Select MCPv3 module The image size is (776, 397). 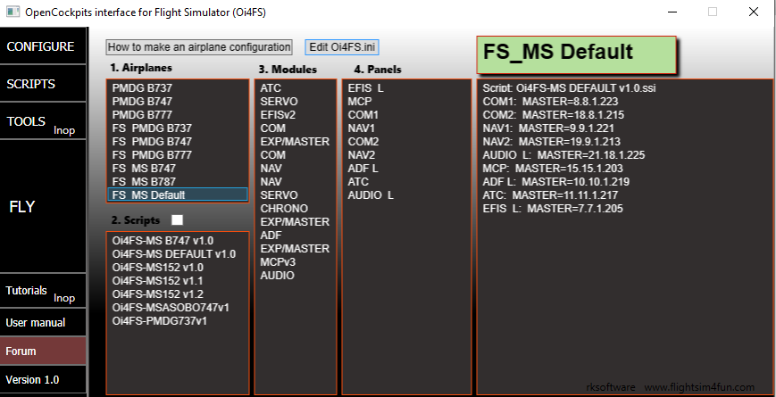pyautogui.click(x=296, y=261)
